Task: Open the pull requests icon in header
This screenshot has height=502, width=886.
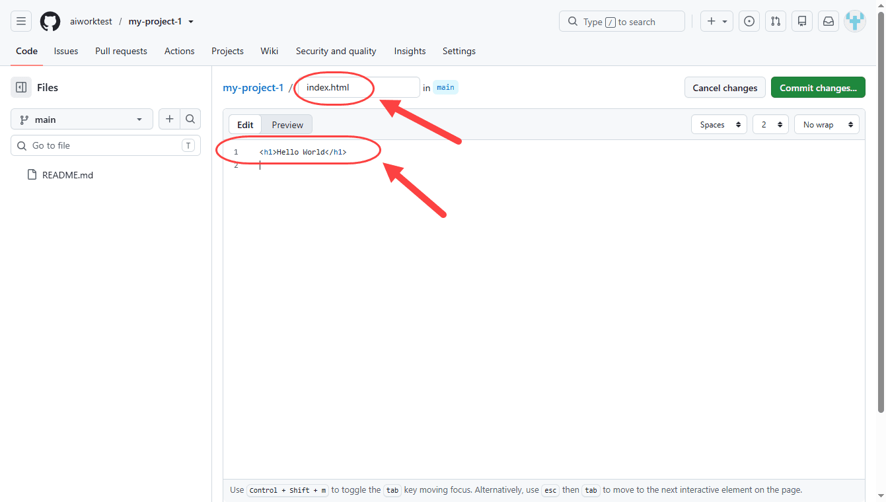Action: point(776,21)
